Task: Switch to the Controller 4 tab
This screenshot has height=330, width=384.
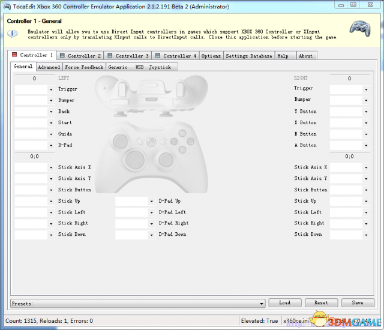Action: click(176, 56)
